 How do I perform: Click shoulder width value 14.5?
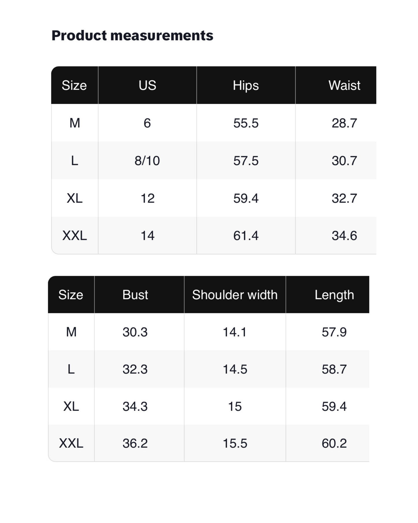235,369
